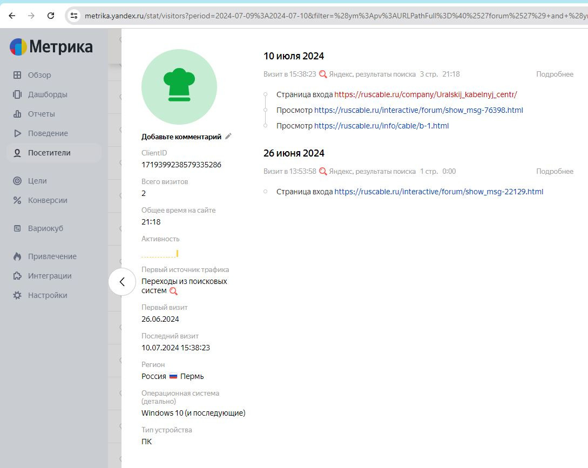Viewport: 588px width, 468px height.
Task: Open the Uralskij_kabelnyj_centr entry page link
Action: pos(425,94)
